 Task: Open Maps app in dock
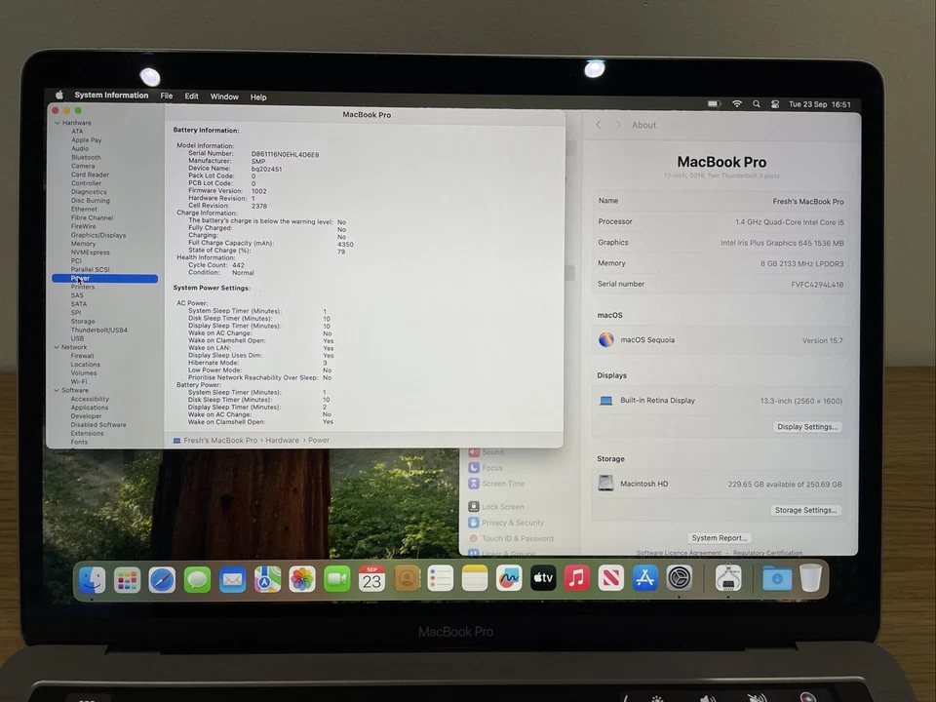267,579
